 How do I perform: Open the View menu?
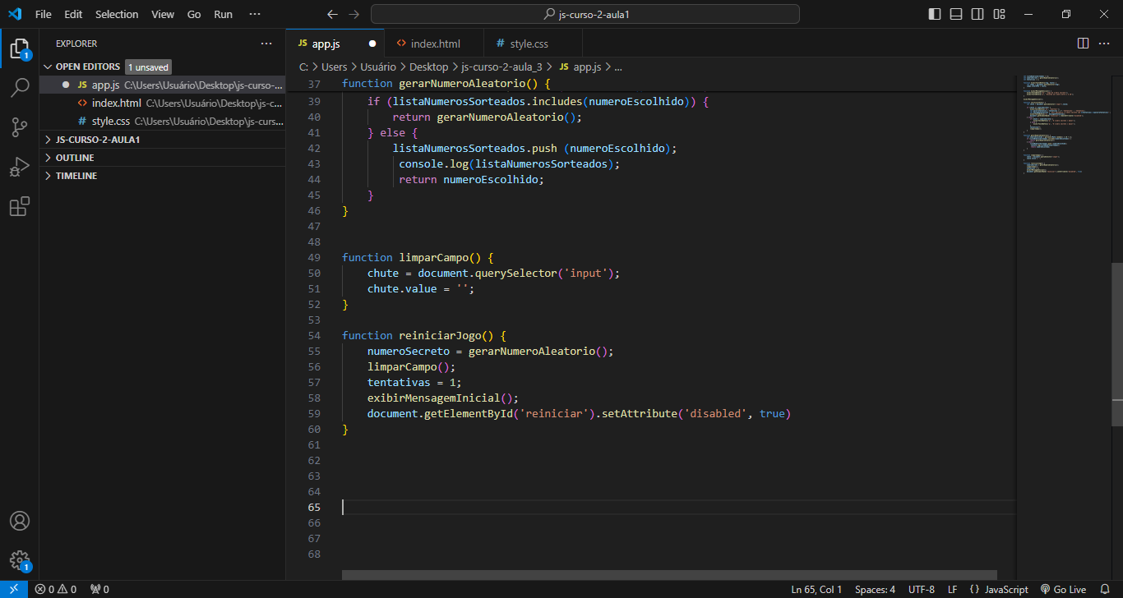pos(163,14)
